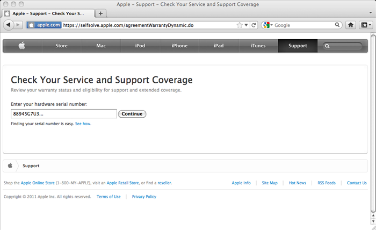The image size is (376, 230).
Task: Open the Site Map footer link
Action: click(x=270, y=183)
